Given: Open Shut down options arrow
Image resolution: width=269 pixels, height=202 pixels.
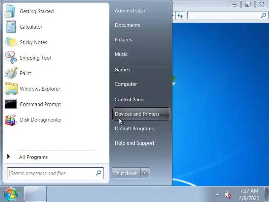Looking at the screenshot, I should coord(145,173).
